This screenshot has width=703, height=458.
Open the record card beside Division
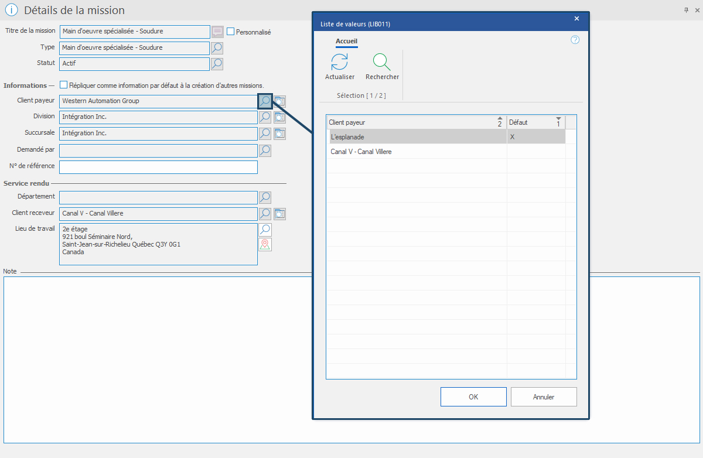[279, 117]
